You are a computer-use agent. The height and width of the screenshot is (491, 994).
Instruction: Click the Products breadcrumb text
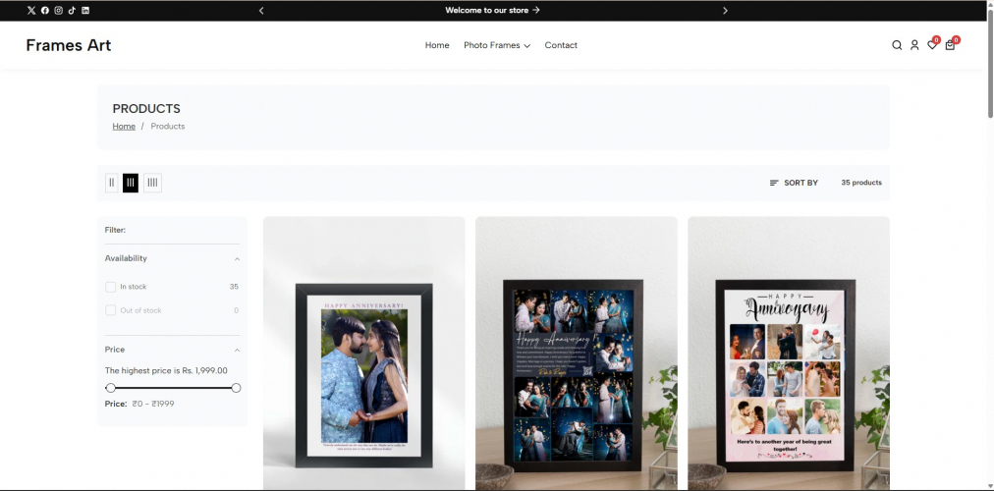[x=168, y=127]
